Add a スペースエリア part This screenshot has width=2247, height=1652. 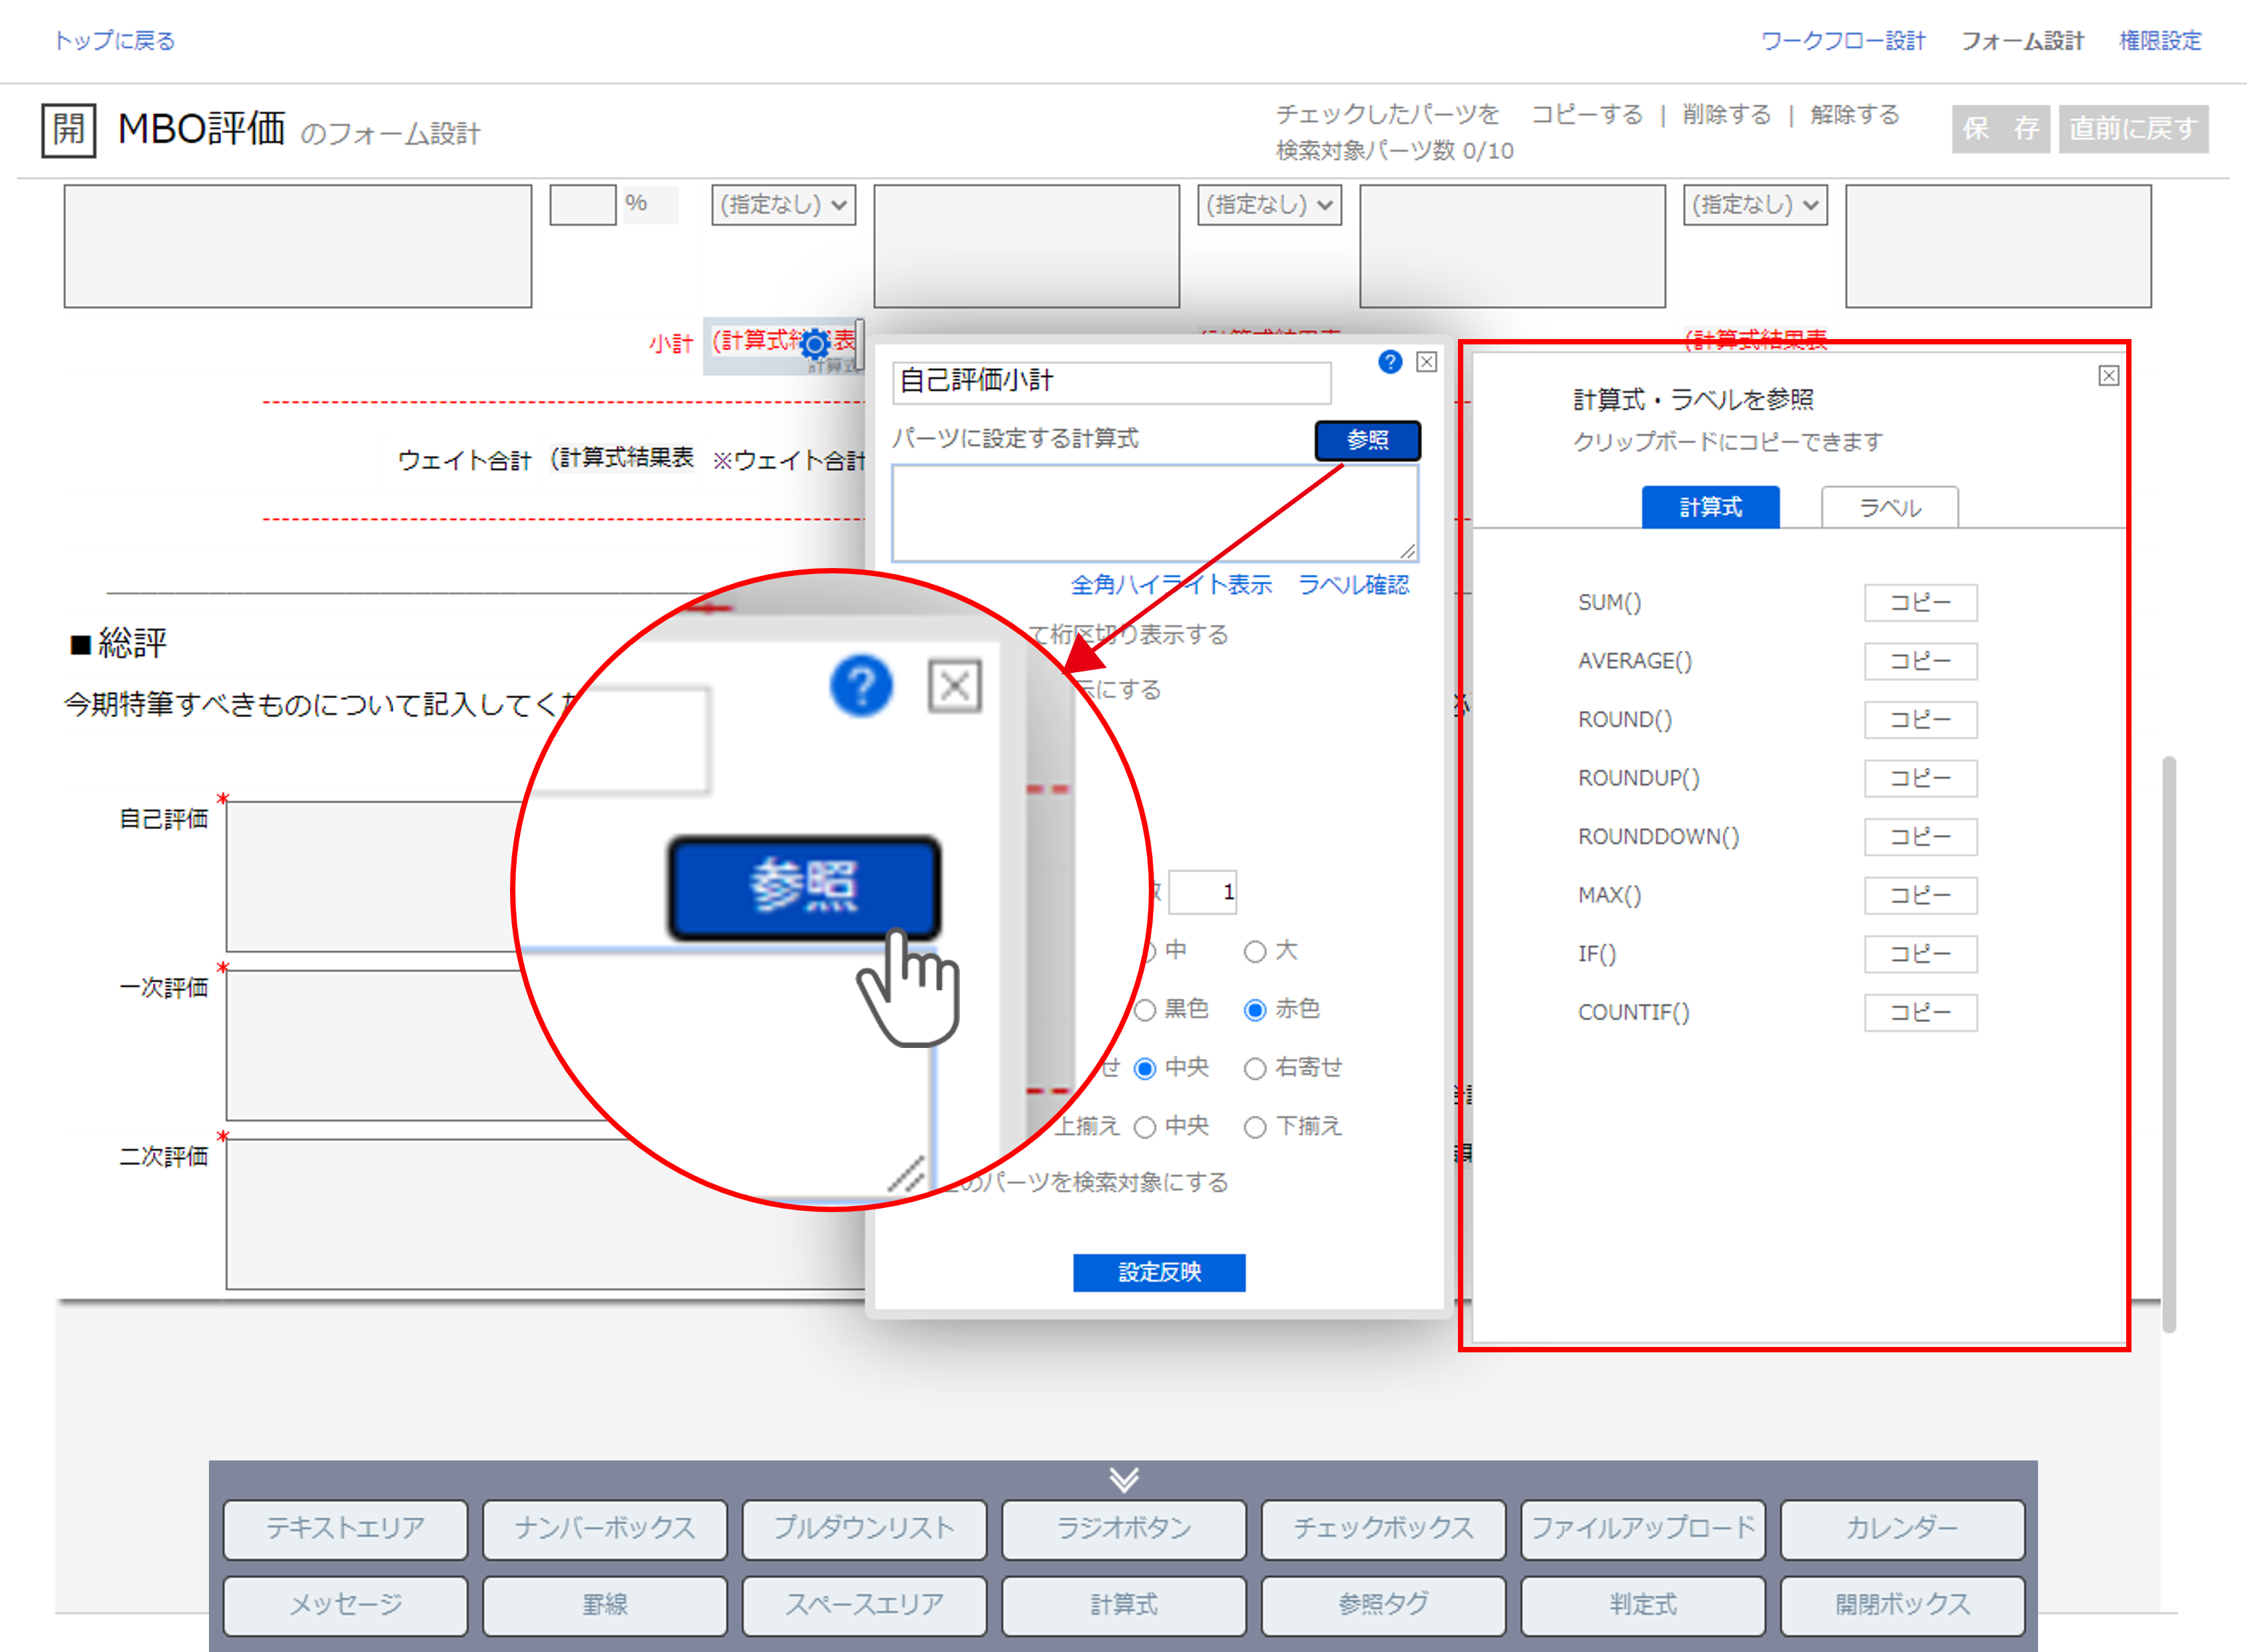[x=864, y=1605]
